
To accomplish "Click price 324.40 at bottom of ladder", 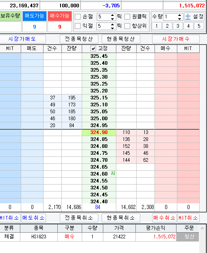I will click(x=99, y=201).
